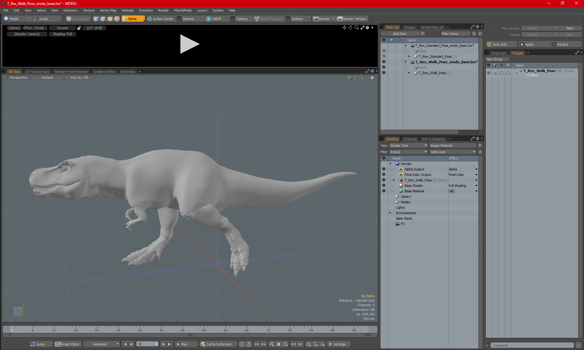This screenshot has height=350, width=584.
Task: Toggle visibility of Alpha Output
Action: click(x=384, y=169)
